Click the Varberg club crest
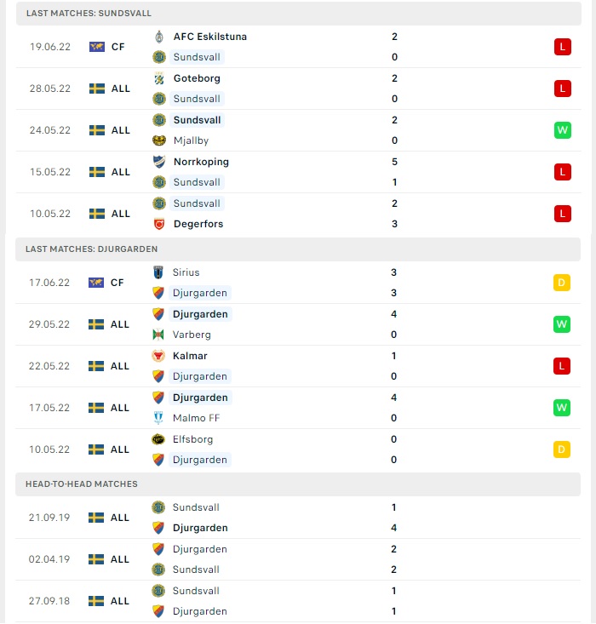The width and height of the screenshot is (596, 624). [158, 335]
